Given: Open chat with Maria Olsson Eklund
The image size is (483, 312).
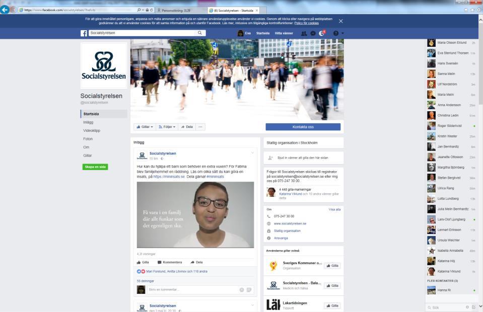Looking at the screenshot, I should tap(452, 42).
